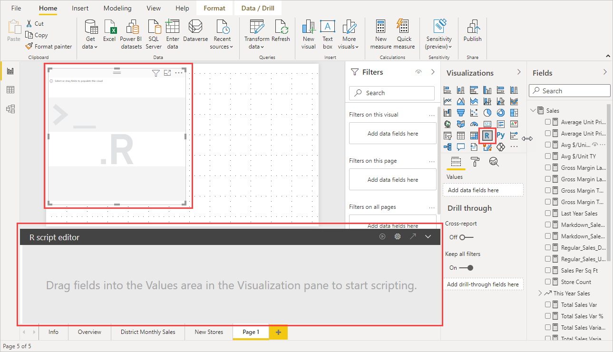Select the R script visual
The image size is (613, 352).
pyautogui.click(x=487, y=135)
